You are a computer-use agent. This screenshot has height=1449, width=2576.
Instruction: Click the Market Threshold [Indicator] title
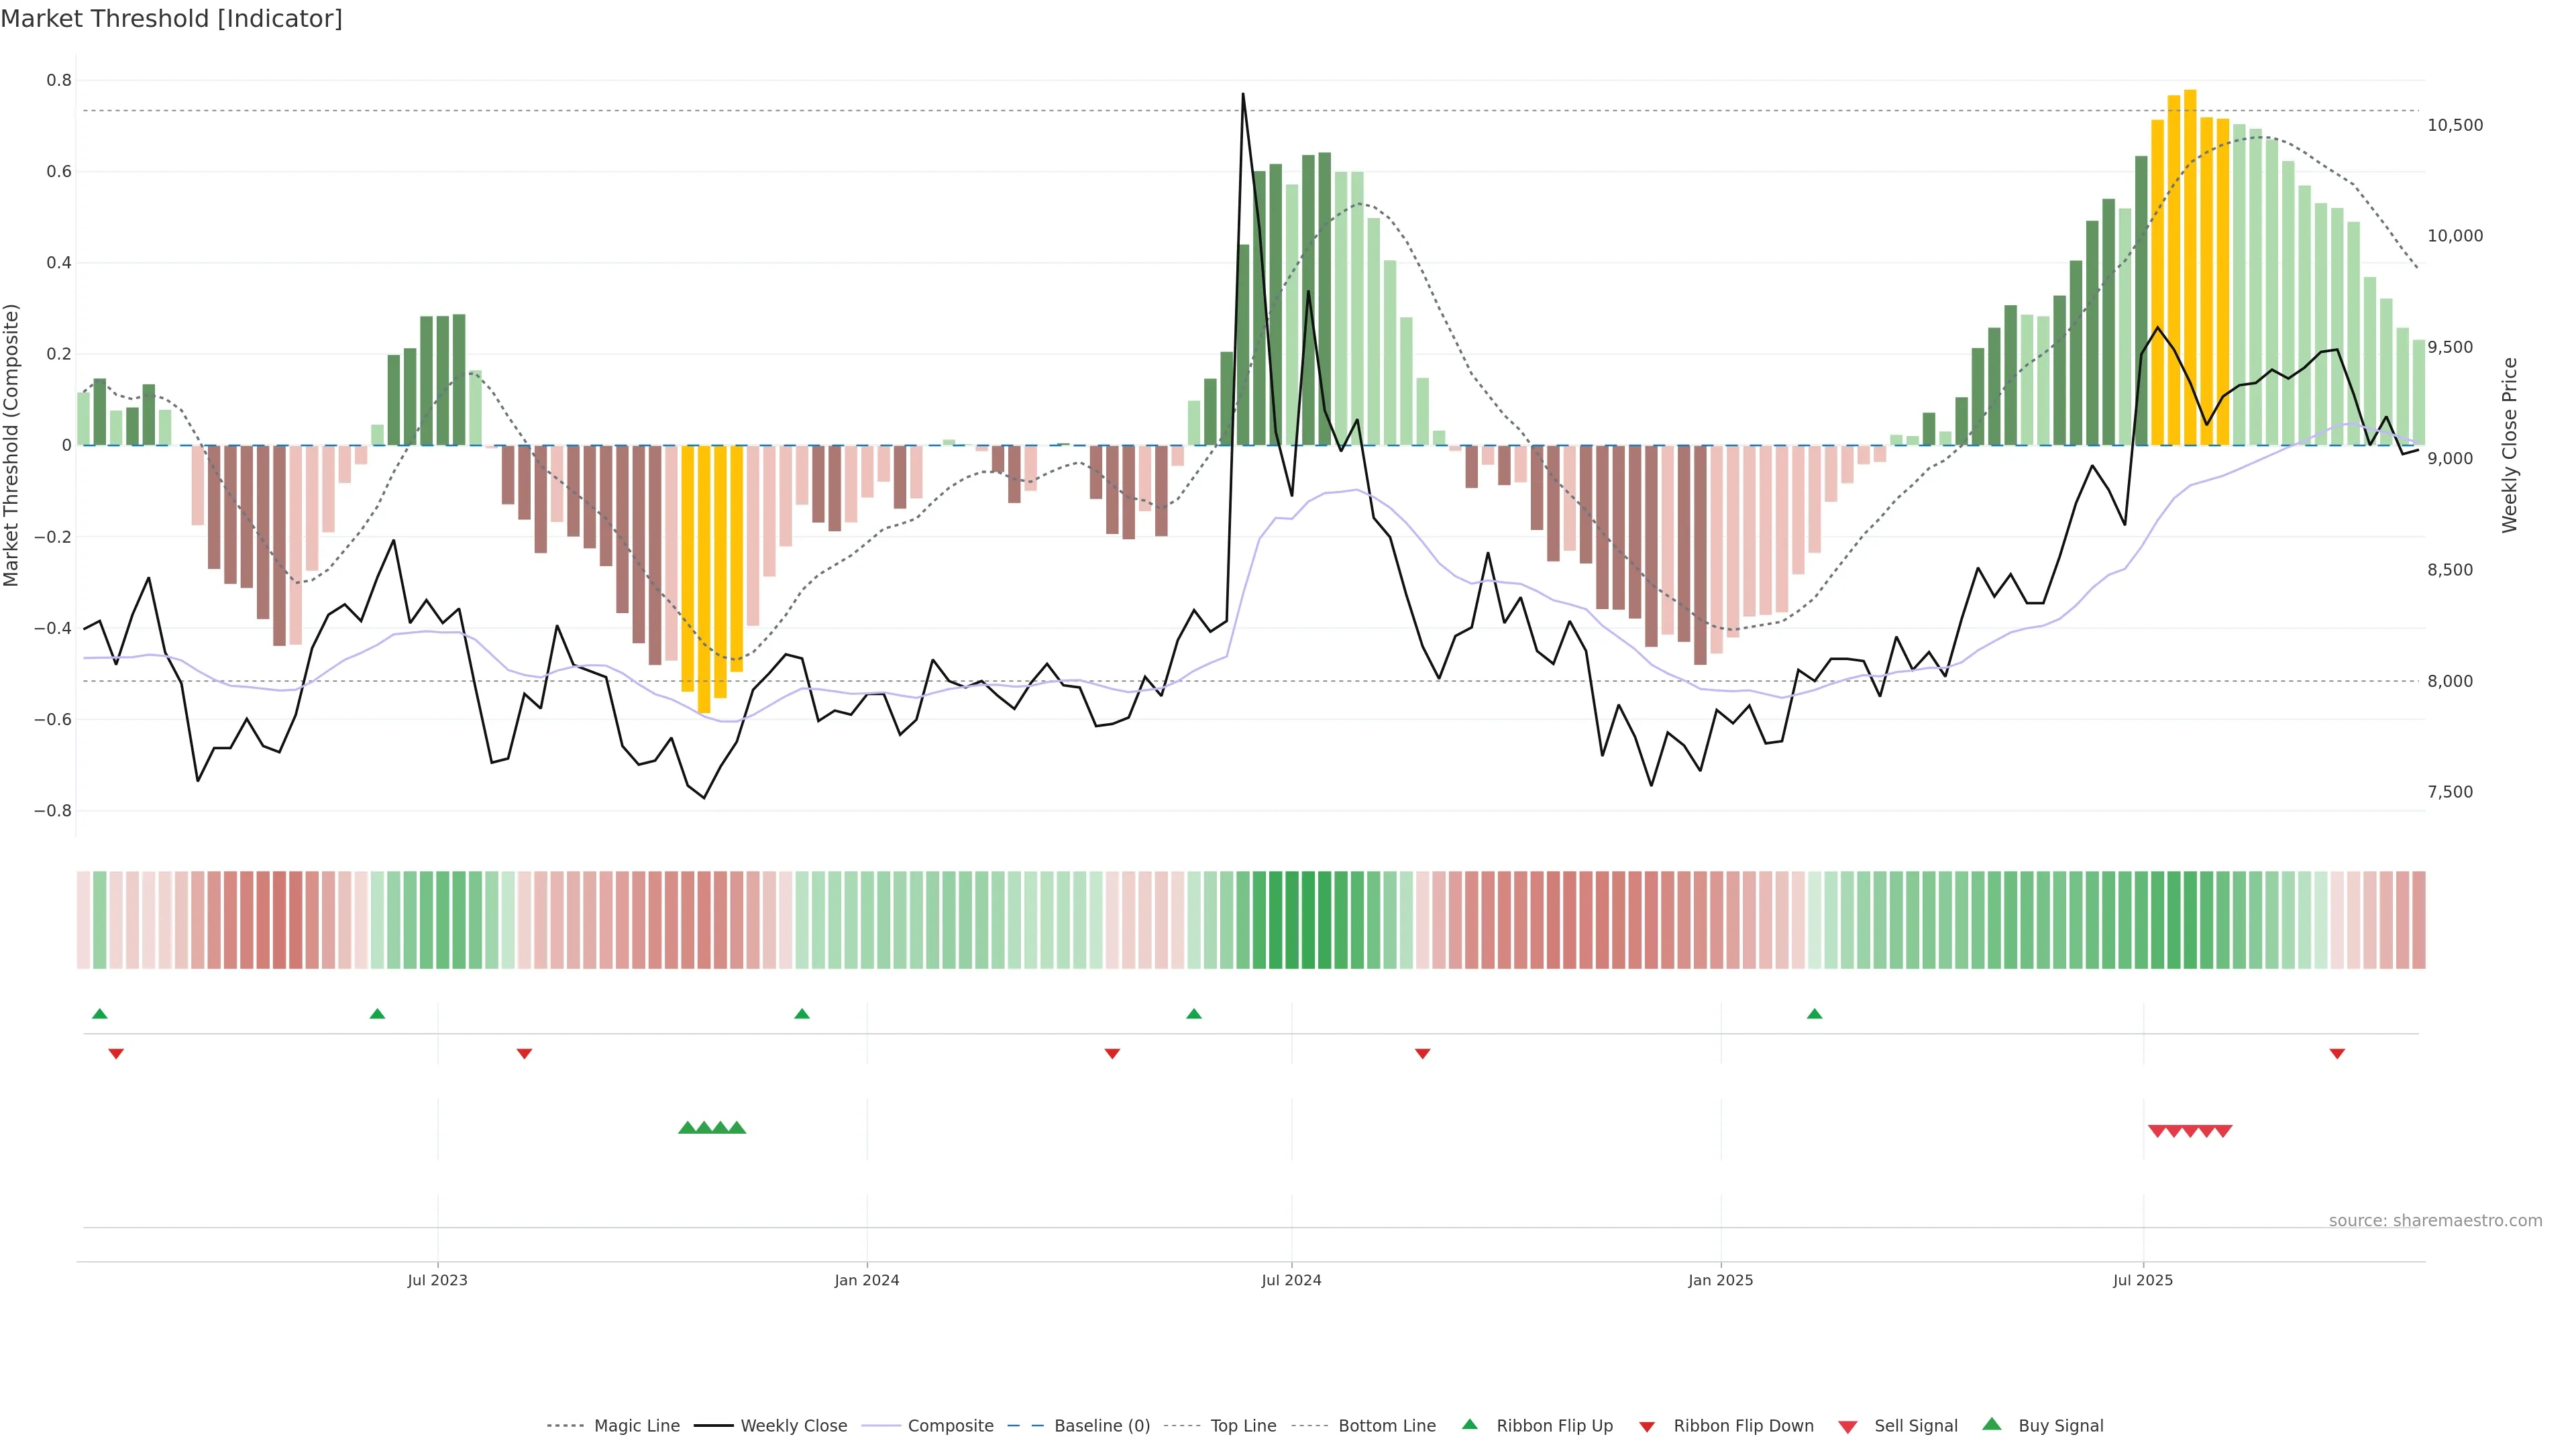click(171, 19)
